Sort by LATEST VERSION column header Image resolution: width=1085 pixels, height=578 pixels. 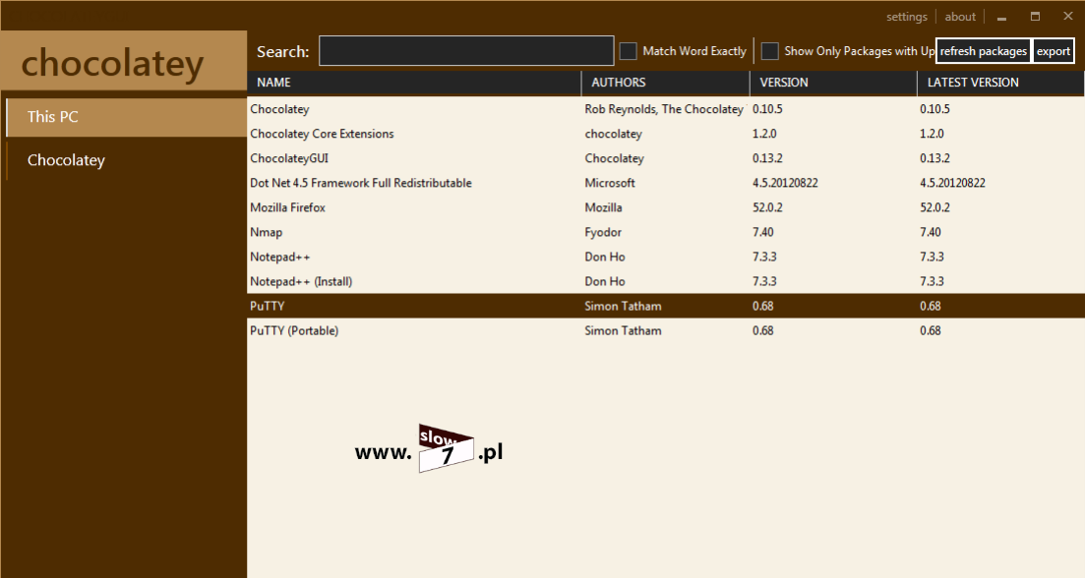pos(1001,83)
